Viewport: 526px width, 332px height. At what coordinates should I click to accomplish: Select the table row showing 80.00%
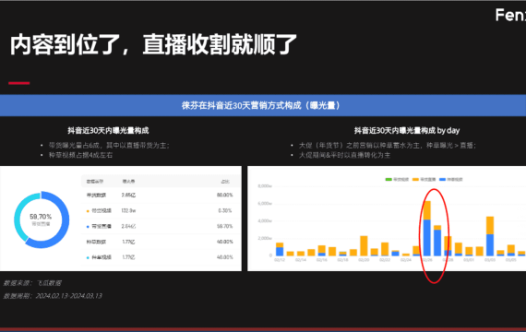(x=161, y=196)
